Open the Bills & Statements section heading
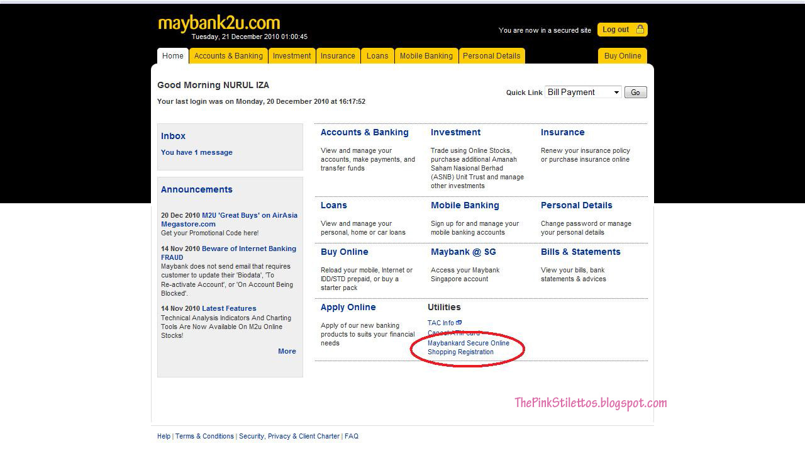This screenshot has height=453, width=805. [x=580, y=252]
